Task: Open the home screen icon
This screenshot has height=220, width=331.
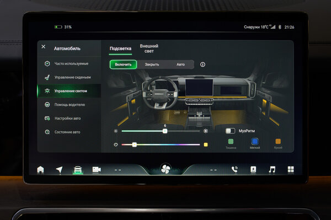Action: pyautogui.click(x=40, y=170)
